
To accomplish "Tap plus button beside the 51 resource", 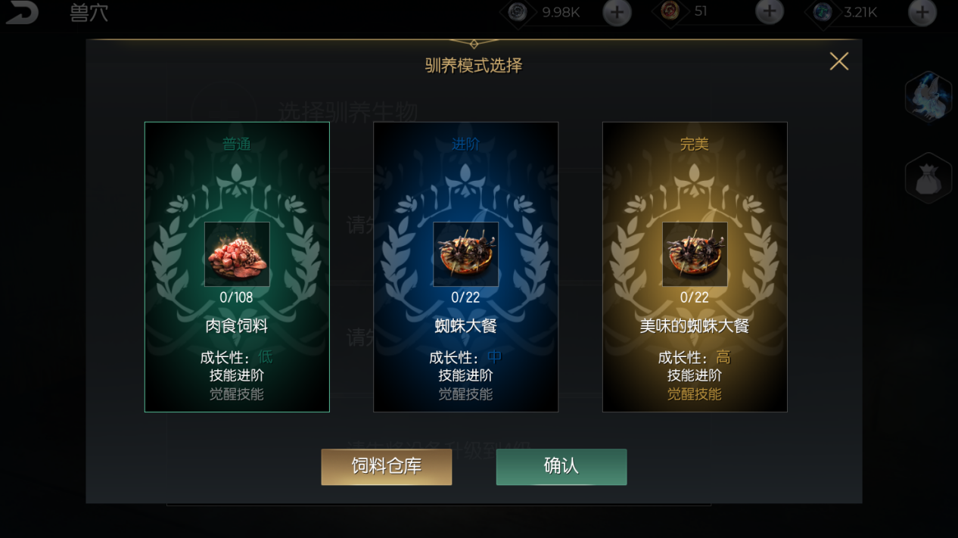I will pos(770,12).
